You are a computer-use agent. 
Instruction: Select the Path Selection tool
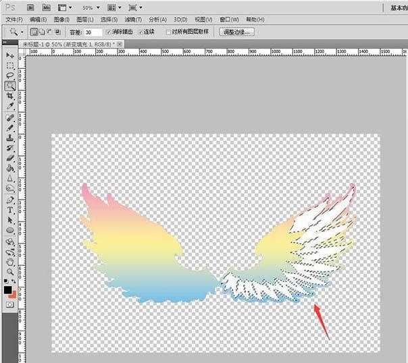[x=10, y=221]
